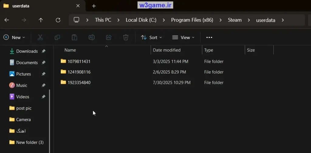This screenshot has height=153, width=311.
Task: Expand chevron after userdata breadcrumb
Action: point(283,20)
